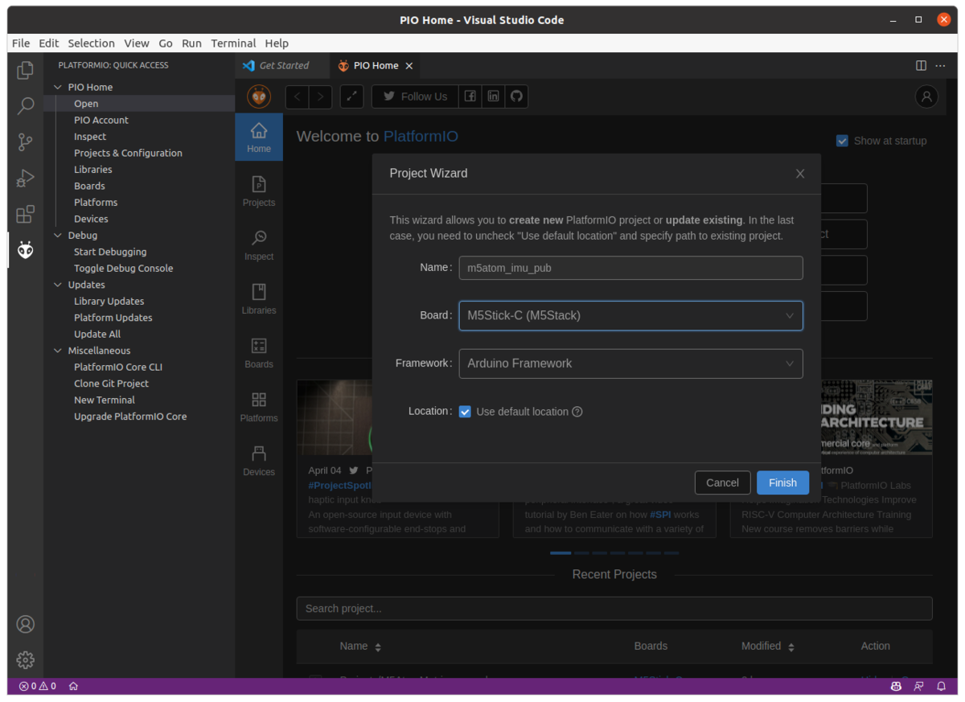Split the editor right
The width and height of the screenshot is (965, 702).
click(x=922, y=66)
